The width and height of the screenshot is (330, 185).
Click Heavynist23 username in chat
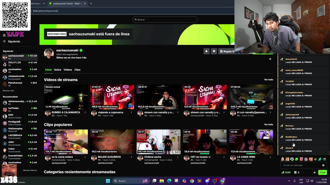(291, 59)
